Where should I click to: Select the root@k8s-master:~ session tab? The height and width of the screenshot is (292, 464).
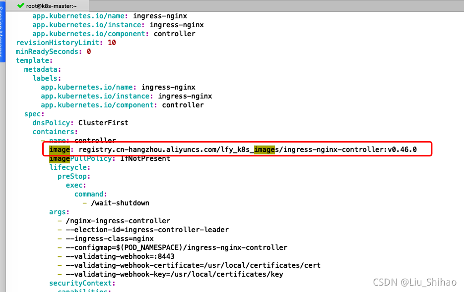(47, 6)
